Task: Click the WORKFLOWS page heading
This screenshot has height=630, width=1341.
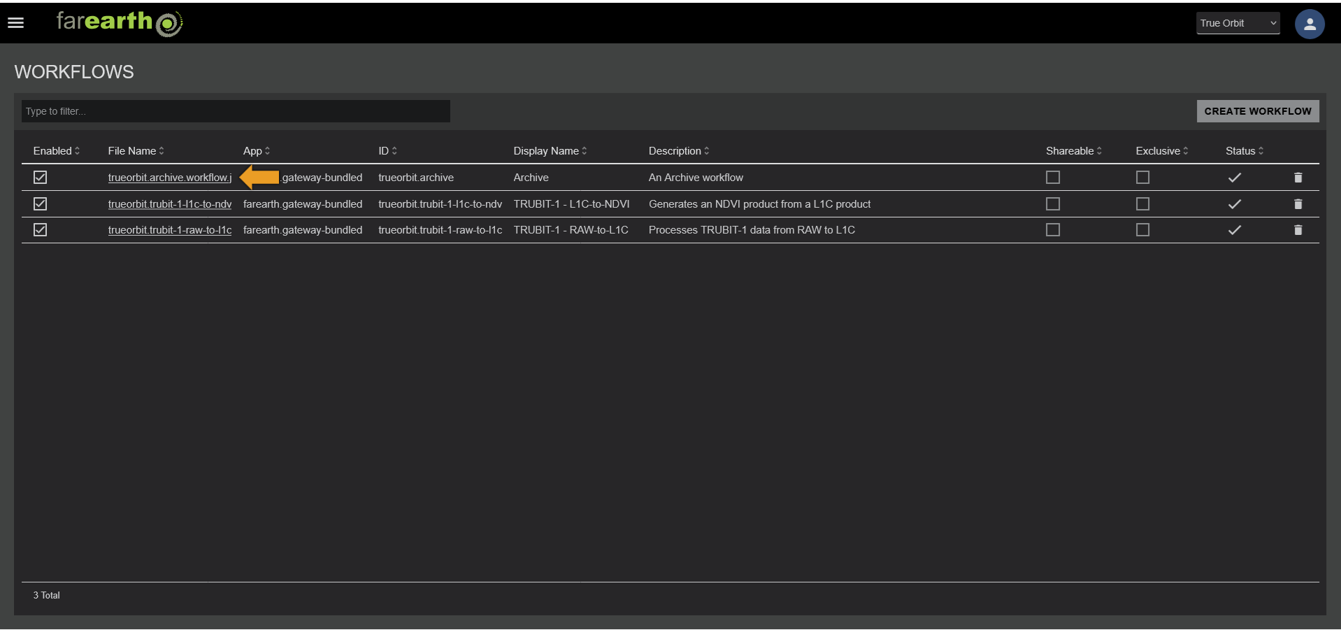Action: click(x=74, y=72)
